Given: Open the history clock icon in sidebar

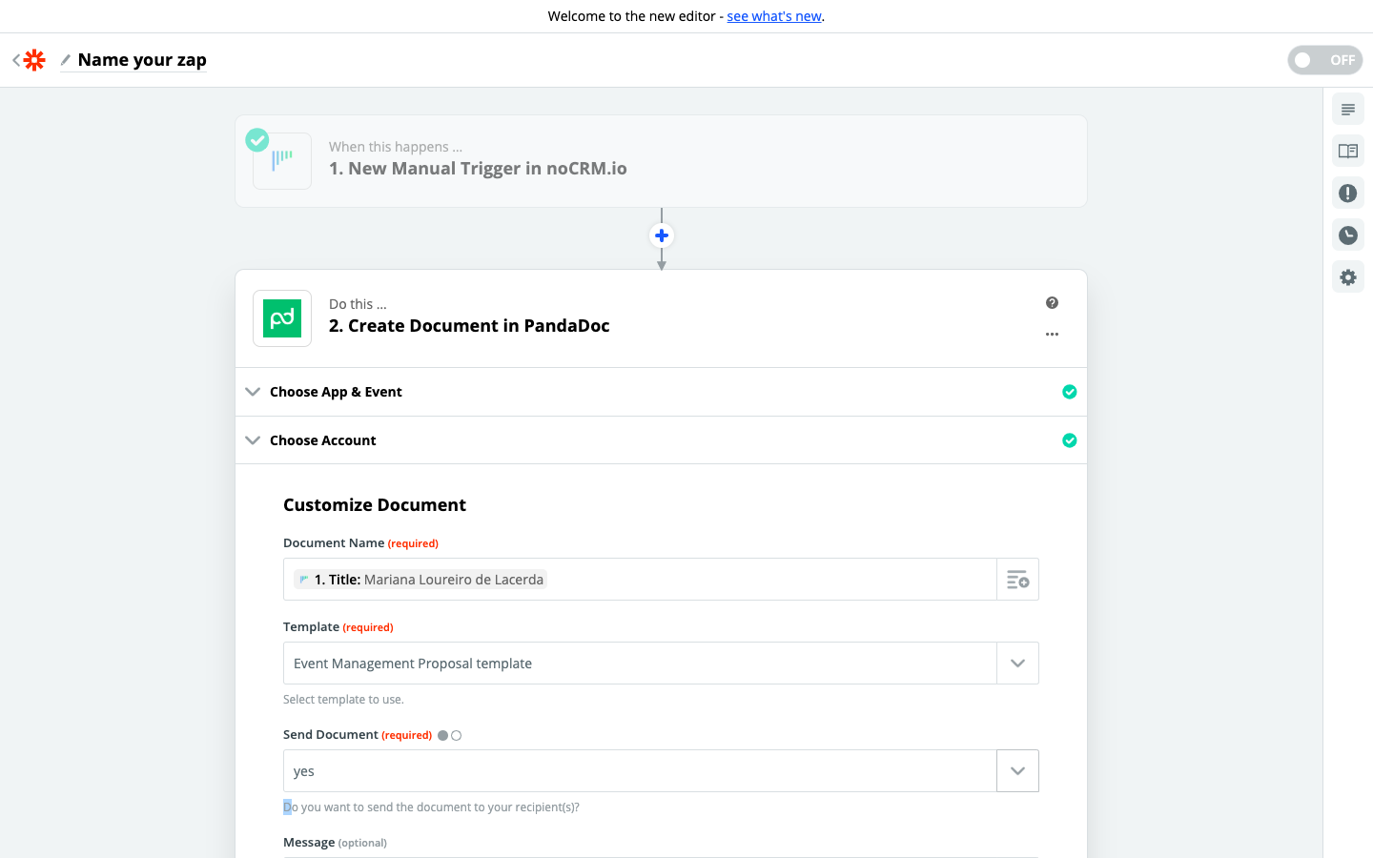Looking at the screenshot, I should pyautogui.click(x=1347, y=235).
